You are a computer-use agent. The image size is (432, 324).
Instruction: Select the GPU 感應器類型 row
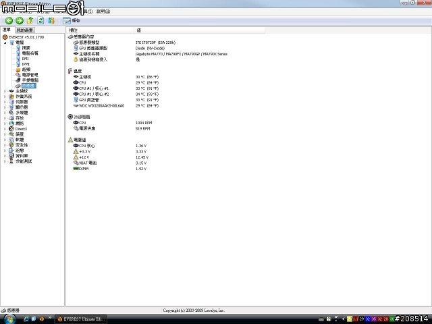point(119,48)
